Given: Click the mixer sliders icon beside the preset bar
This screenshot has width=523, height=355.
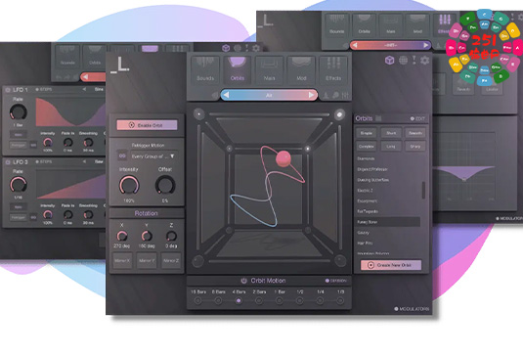Looking at the screenshot, I should tap(345, 96).
